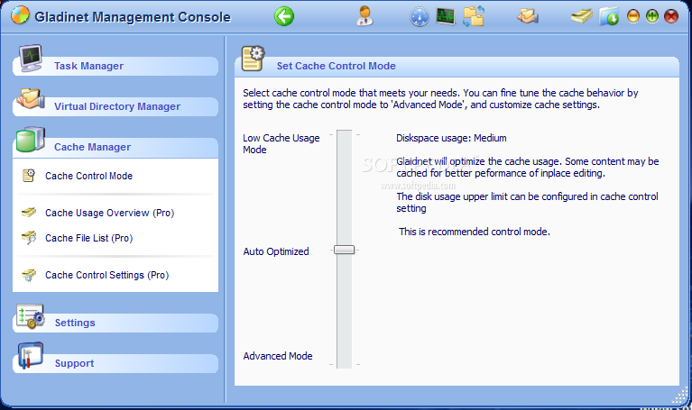Open the compass icon in the toolbar

[x=420, y=16]
